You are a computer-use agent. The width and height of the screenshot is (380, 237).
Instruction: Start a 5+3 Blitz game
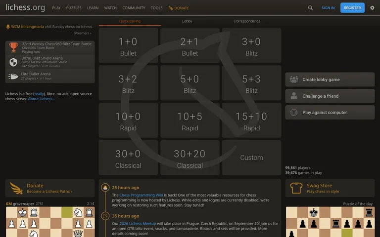(251, 83)
